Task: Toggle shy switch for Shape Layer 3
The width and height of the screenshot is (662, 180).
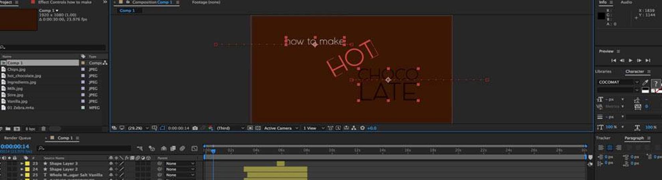Action: (x=111, y=163)
